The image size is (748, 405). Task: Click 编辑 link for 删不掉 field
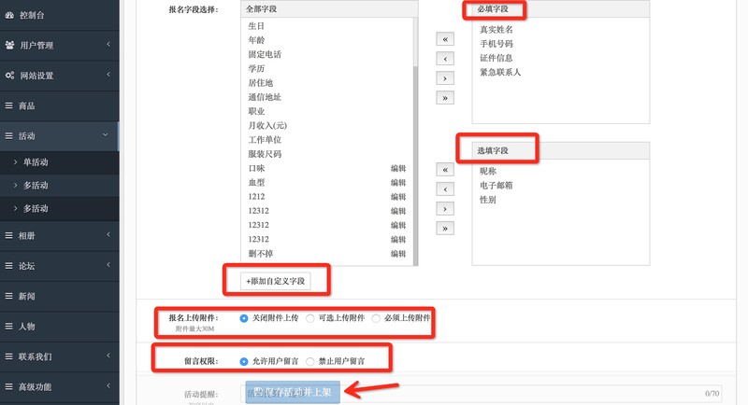[398, 254]
